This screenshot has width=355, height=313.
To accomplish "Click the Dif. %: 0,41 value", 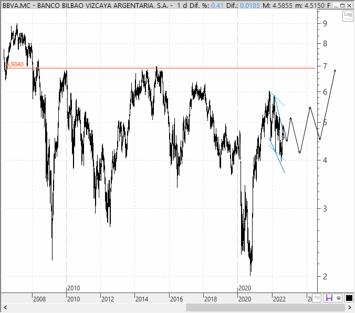I will [206, 5].
